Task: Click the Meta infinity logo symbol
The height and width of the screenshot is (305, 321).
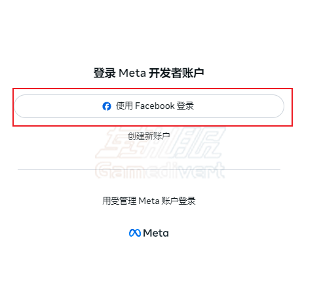Action: coord(135,233)
